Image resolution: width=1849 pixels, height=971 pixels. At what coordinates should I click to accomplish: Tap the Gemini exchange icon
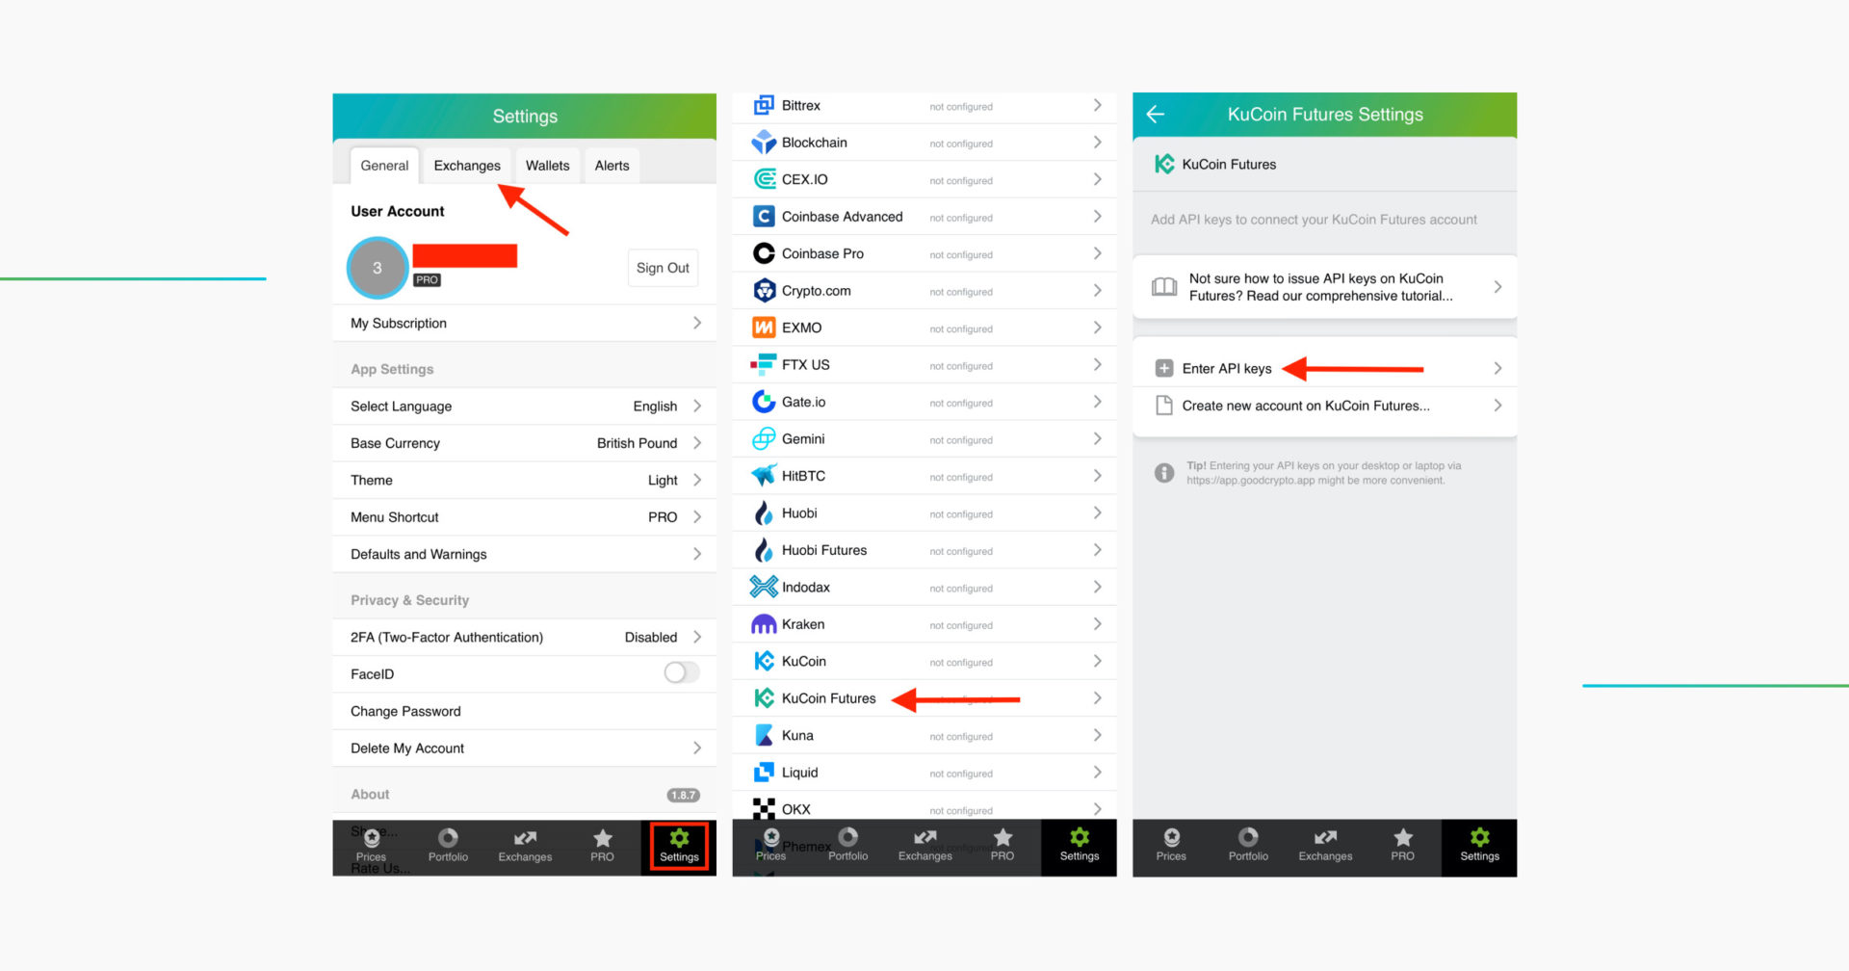[764, 439]
